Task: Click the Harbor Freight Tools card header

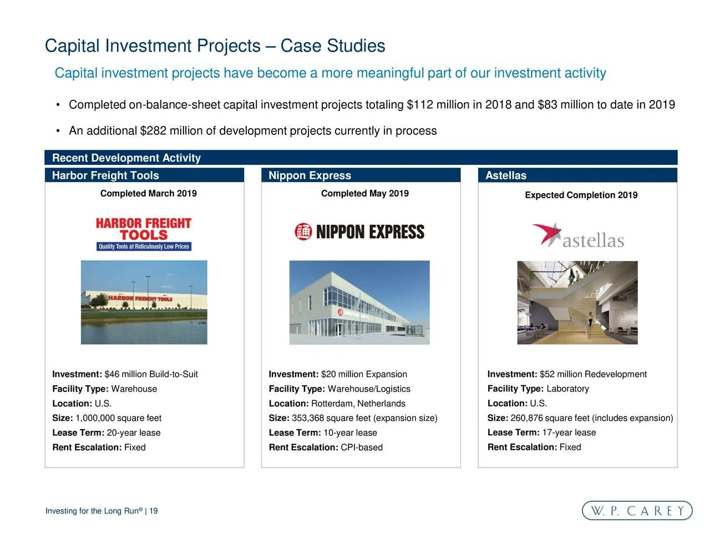Action: (x=144, y=175)
